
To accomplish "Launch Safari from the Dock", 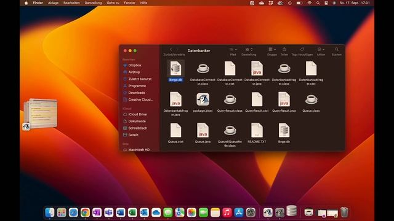I will (73, 212).
